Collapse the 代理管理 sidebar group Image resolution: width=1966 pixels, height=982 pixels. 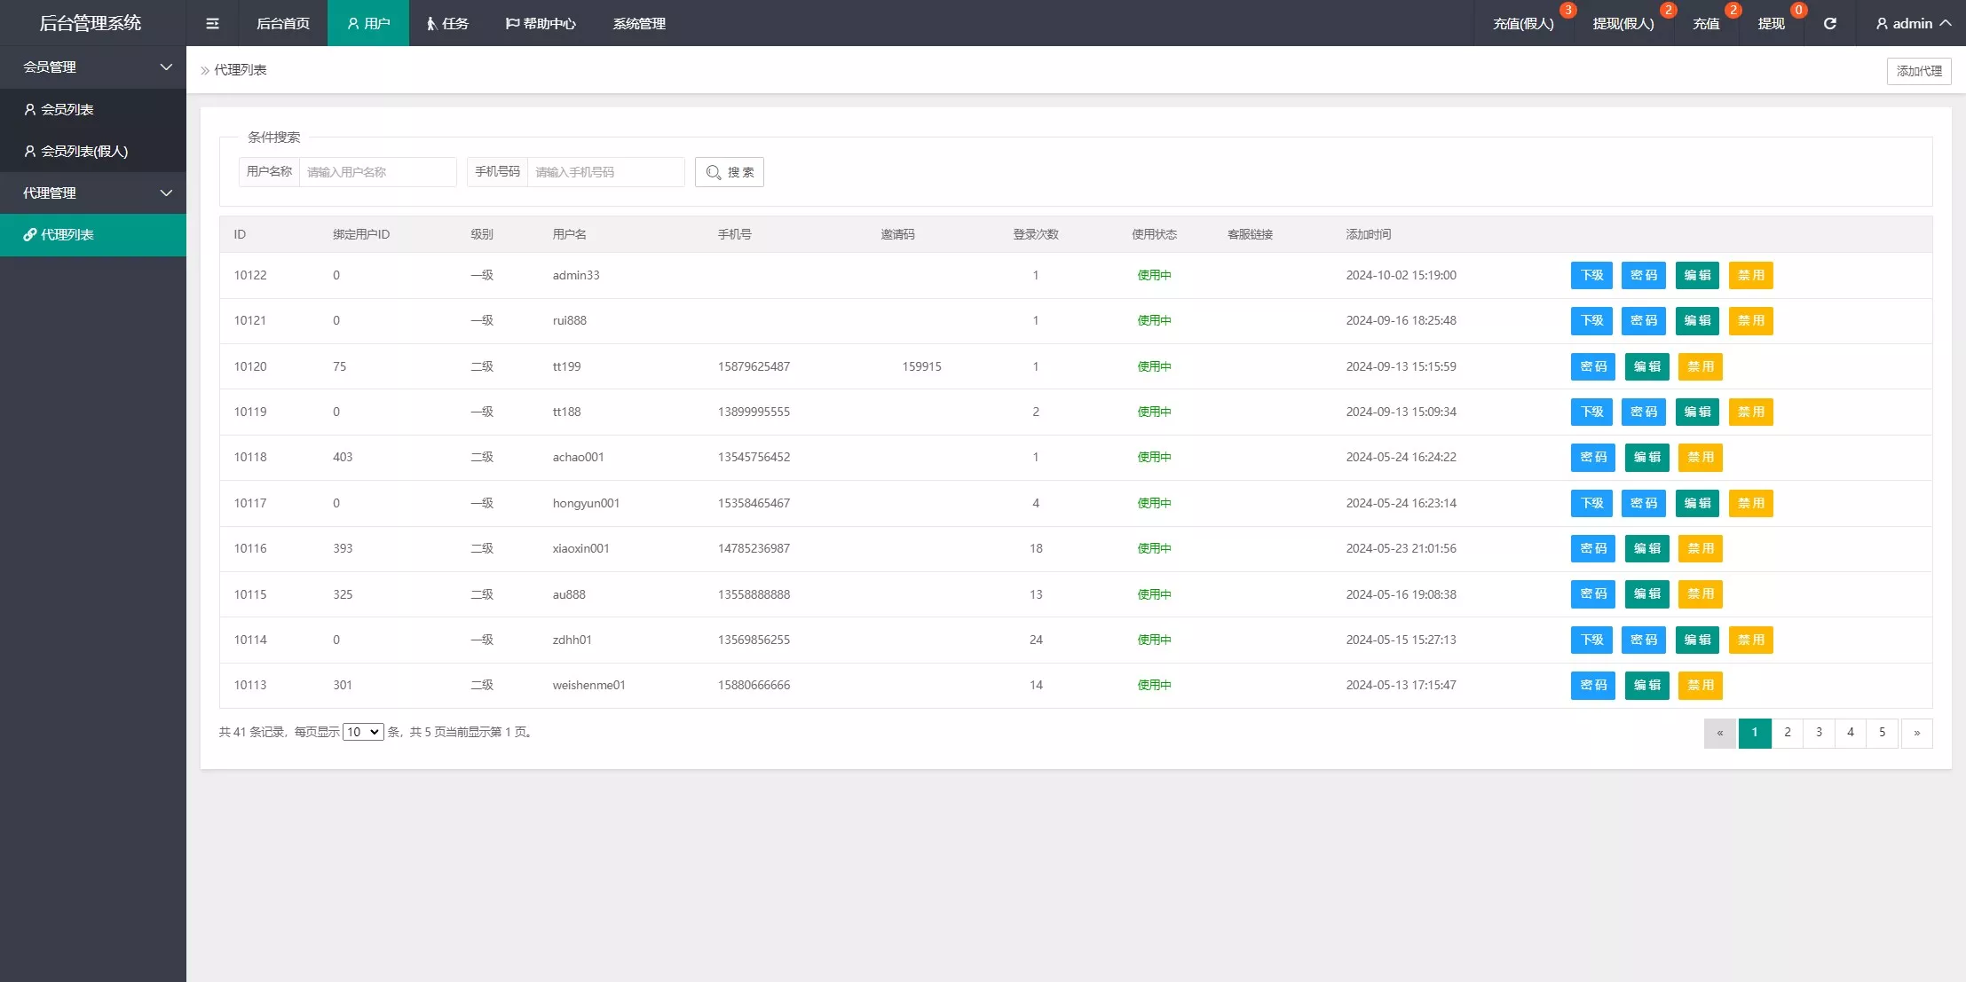(92, 192)
